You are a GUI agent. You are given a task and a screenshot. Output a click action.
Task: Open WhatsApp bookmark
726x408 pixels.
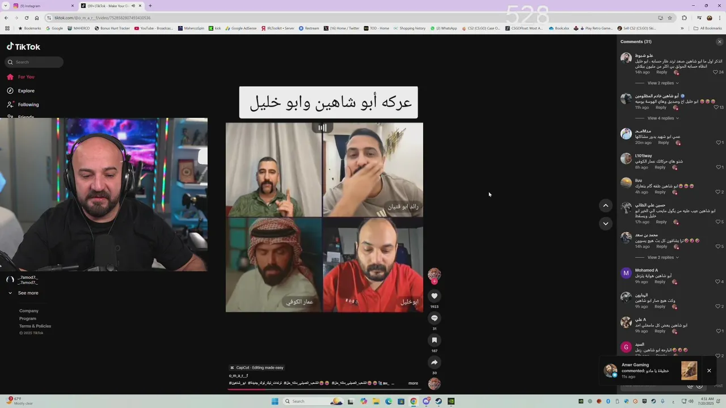[444, 28]
